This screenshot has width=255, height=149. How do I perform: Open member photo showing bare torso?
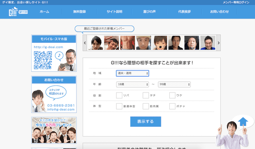(127, 43)
